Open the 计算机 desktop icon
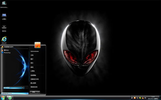 pyautogui.click(x=4, y=17)
